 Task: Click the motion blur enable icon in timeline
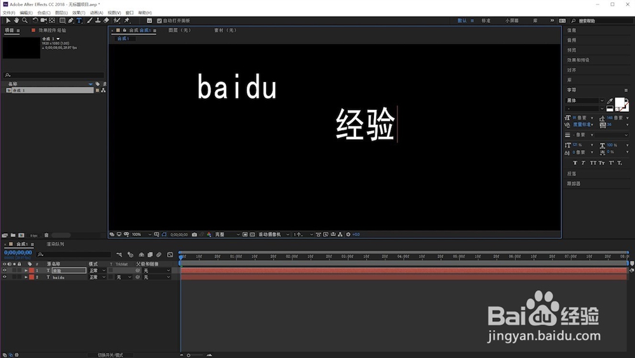[x=159, y=254]
